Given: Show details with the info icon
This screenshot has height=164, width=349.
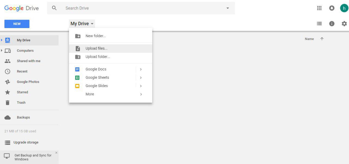Looking at the screenshot, I should click(x=332, y=24).
